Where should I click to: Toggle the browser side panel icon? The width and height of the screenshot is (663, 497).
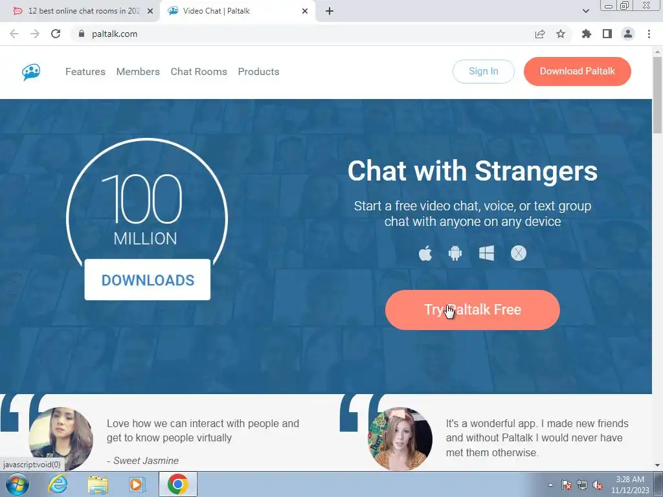coord(607,34)
